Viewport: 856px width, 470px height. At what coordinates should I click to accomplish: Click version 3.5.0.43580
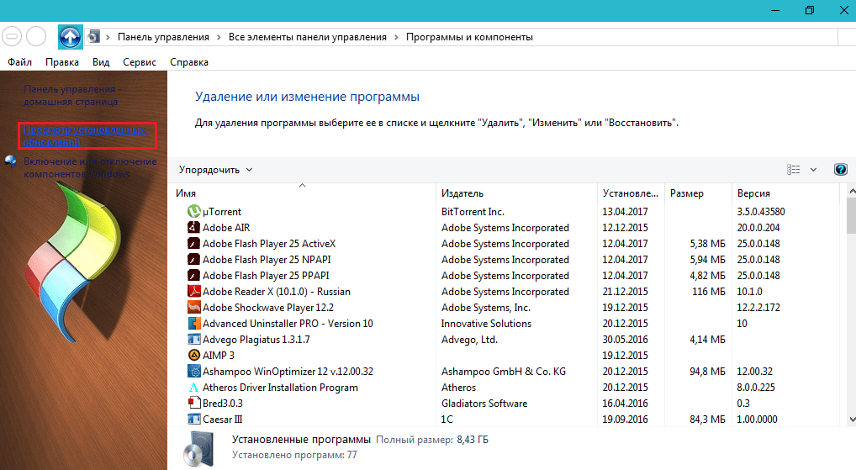coord(761,212)
